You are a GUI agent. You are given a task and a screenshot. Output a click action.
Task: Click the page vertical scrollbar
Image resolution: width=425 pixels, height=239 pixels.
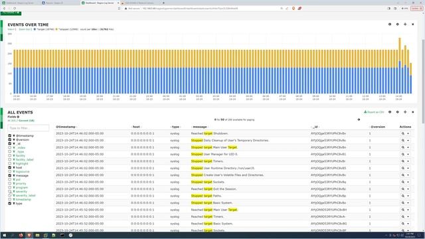(424, 81)
